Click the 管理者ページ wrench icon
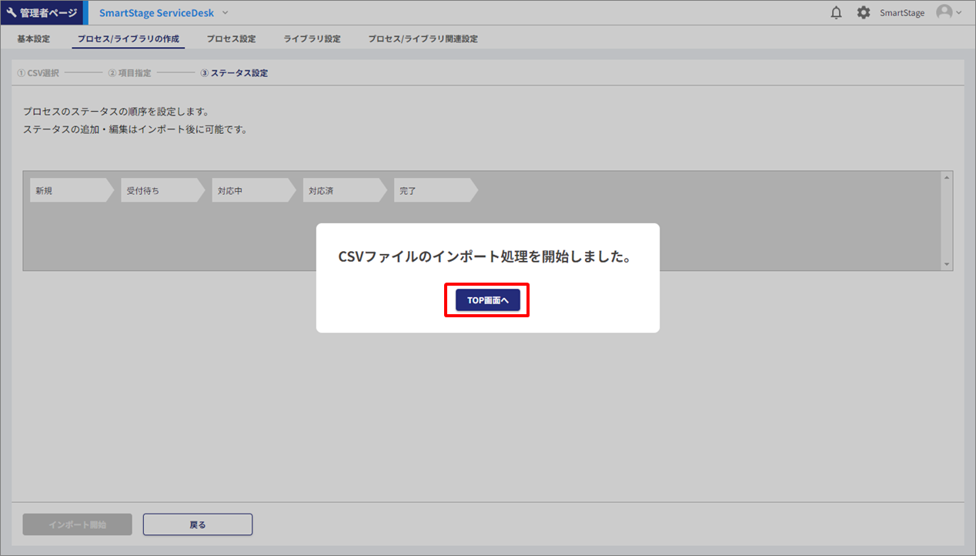The height and width of the screenshot is (556, 976). pyautogui.click(x=12, y=13)
